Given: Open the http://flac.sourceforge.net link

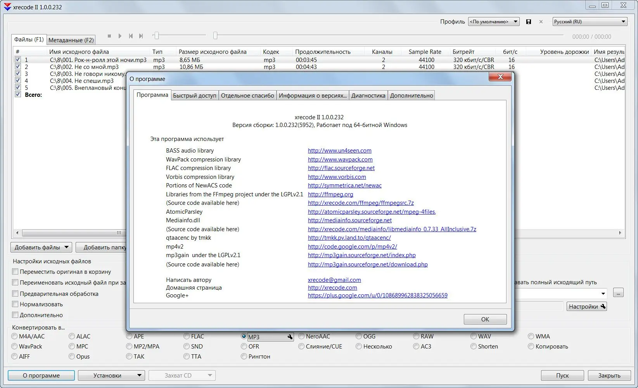Looking at the screenshot, I should tap(341, 168).
